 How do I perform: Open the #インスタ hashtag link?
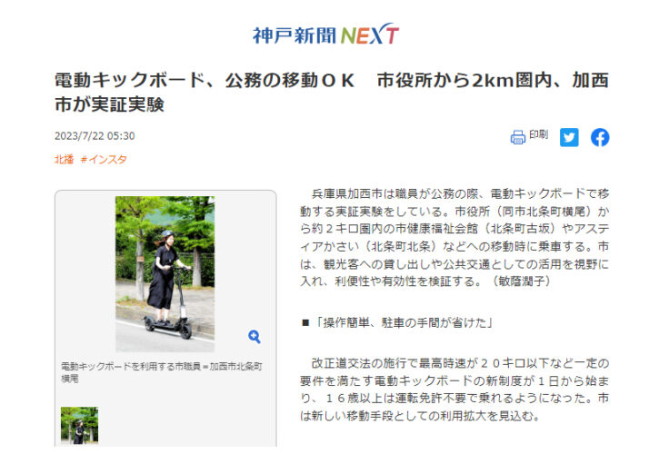click(104, 160)
